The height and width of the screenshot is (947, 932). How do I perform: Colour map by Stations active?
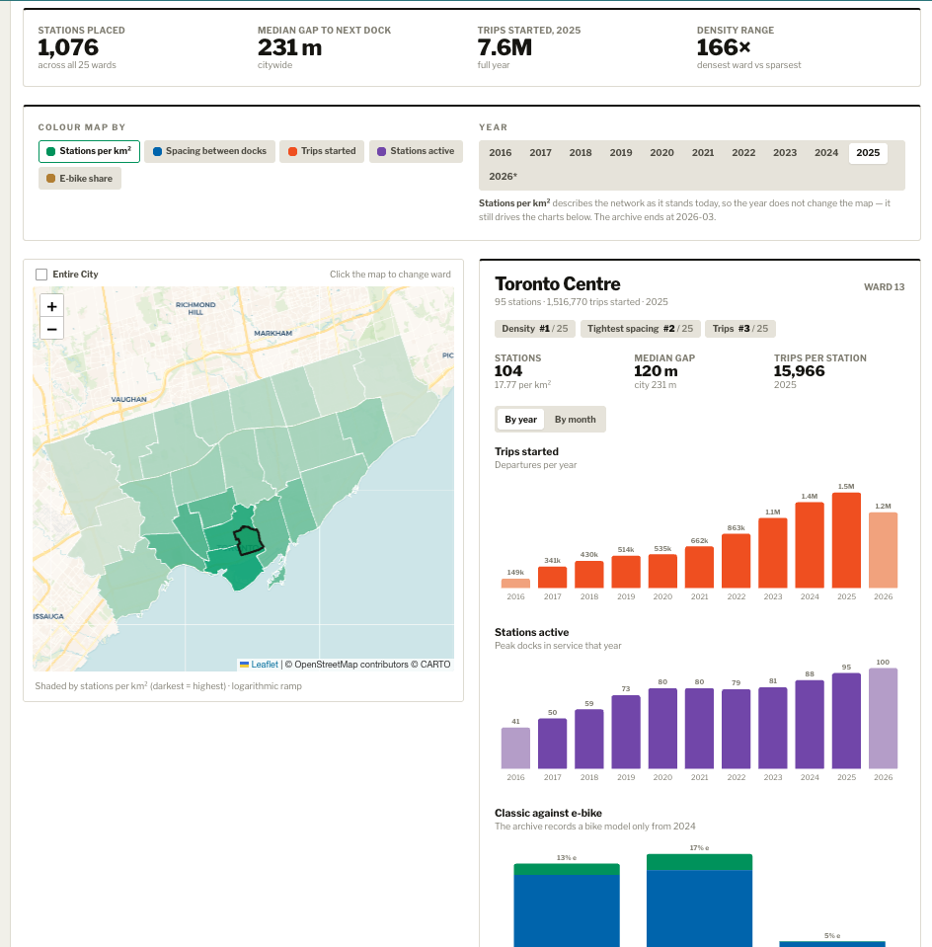pyautogui.click(x=417, y=152)
